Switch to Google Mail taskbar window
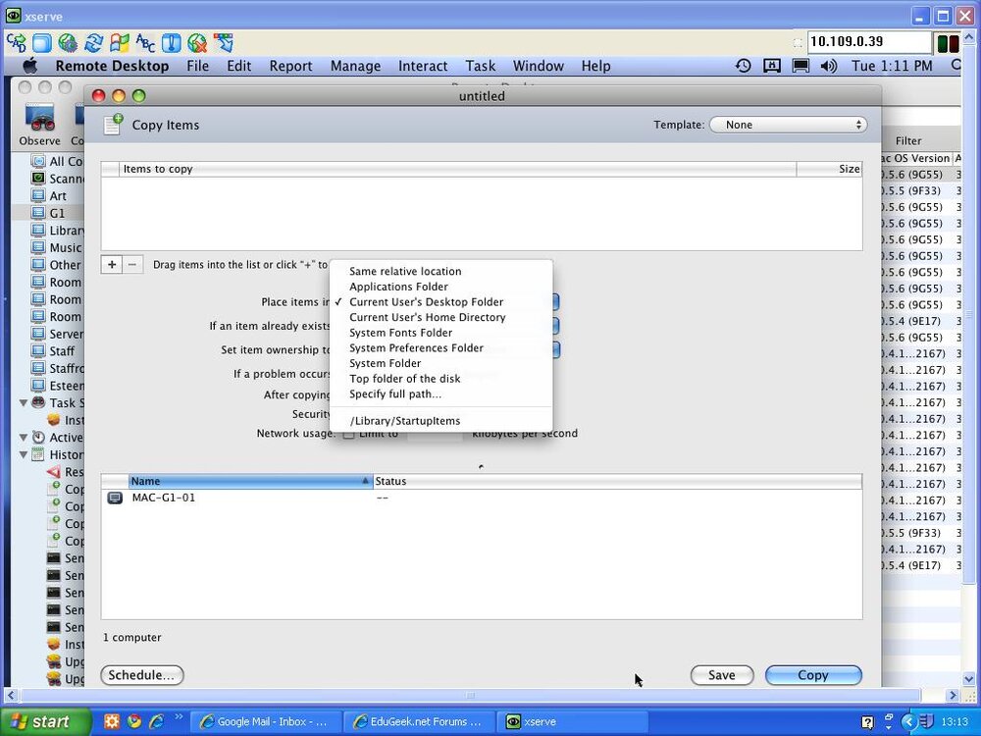Image resolution: width=981 pixels, height=736 pixels. coord(265,721)
